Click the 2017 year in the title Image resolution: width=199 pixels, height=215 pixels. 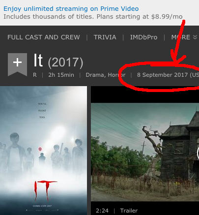point(65,62)
